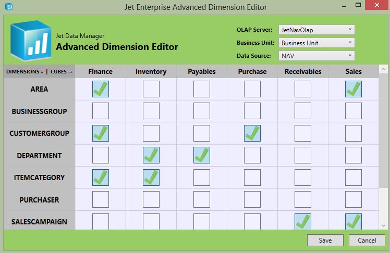Screen dimensions: 390x253
Task: Check PURCHASER for the Purchase cube
Action: click(252, 199)
